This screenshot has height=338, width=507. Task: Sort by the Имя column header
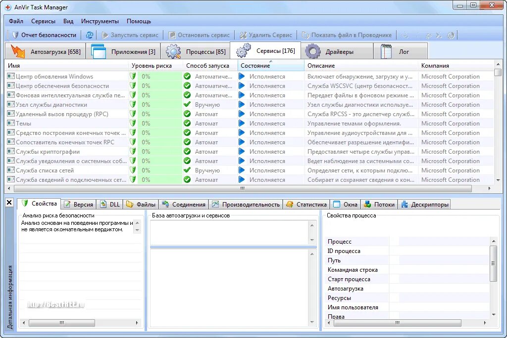(x=67, y=66)
